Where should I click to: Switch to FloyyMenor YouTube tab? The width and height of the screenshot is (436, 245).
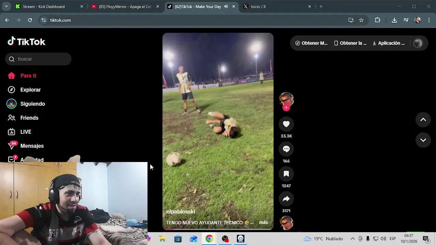125,6
